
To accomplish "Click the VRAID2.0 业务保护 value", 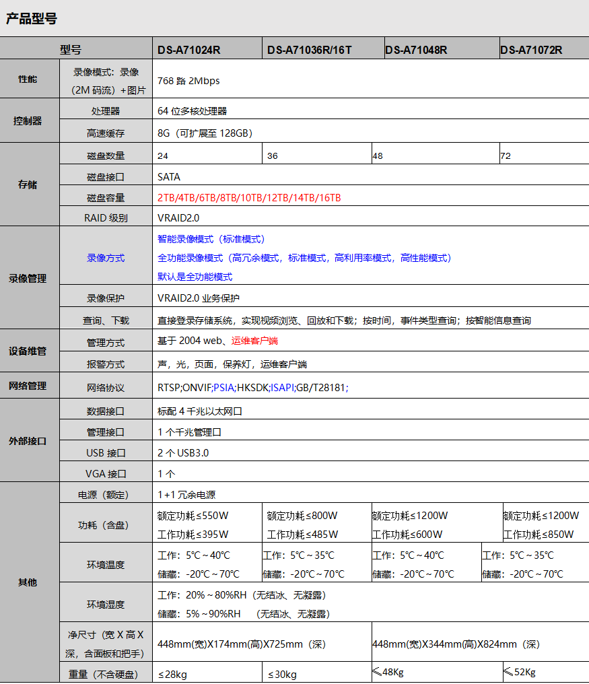I will [x=199, y=298].
